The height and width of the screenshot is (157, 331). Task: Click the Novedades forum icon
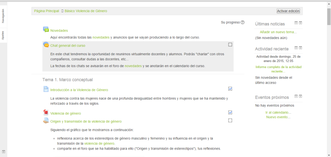[46, 30]
